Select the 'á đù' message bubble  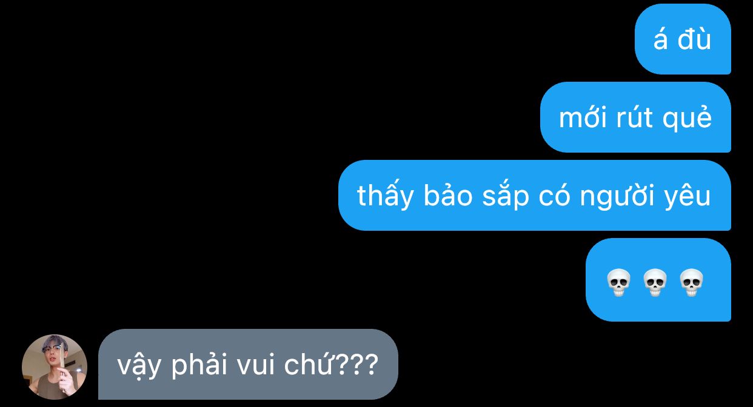click(x=683, y=39)
